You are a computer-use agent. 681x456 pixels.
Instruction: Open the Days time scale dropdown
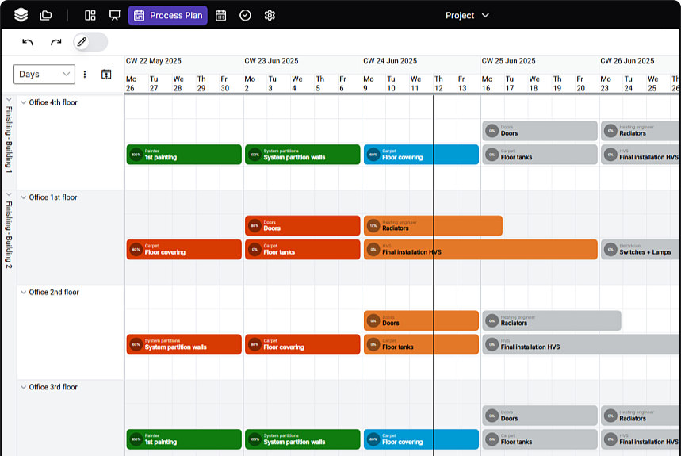point(44,75)
